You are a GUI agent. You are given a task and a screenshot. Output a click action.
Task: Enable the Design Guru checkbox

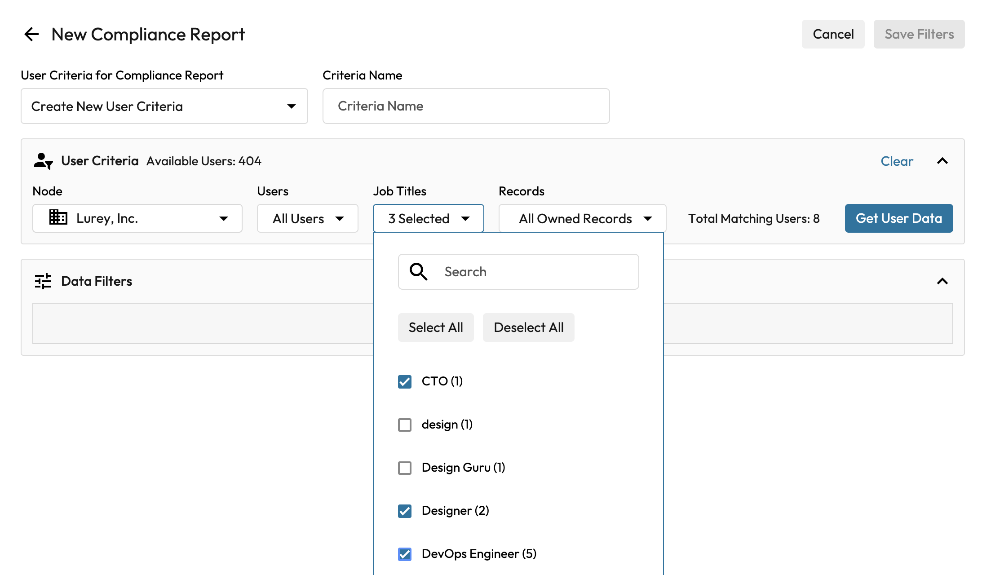[405, 468]
